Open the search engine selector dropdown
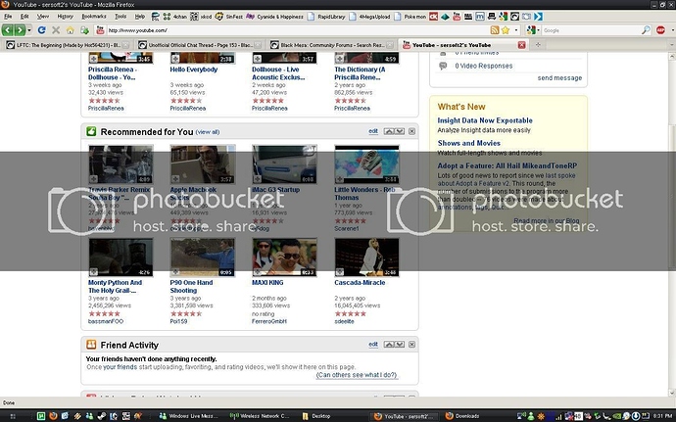Viewport: 676px width, 422px height. coord(533,30)
